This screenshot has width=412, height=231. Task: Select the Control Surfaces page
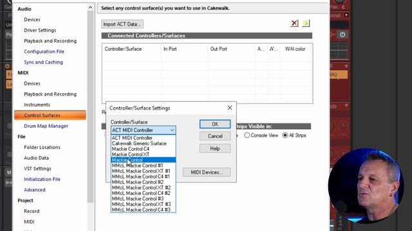pos(50,116)
